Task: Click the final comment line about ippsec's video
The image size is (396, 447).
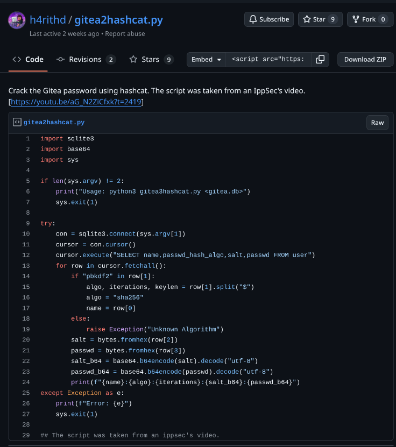Action: click(130, 435)
